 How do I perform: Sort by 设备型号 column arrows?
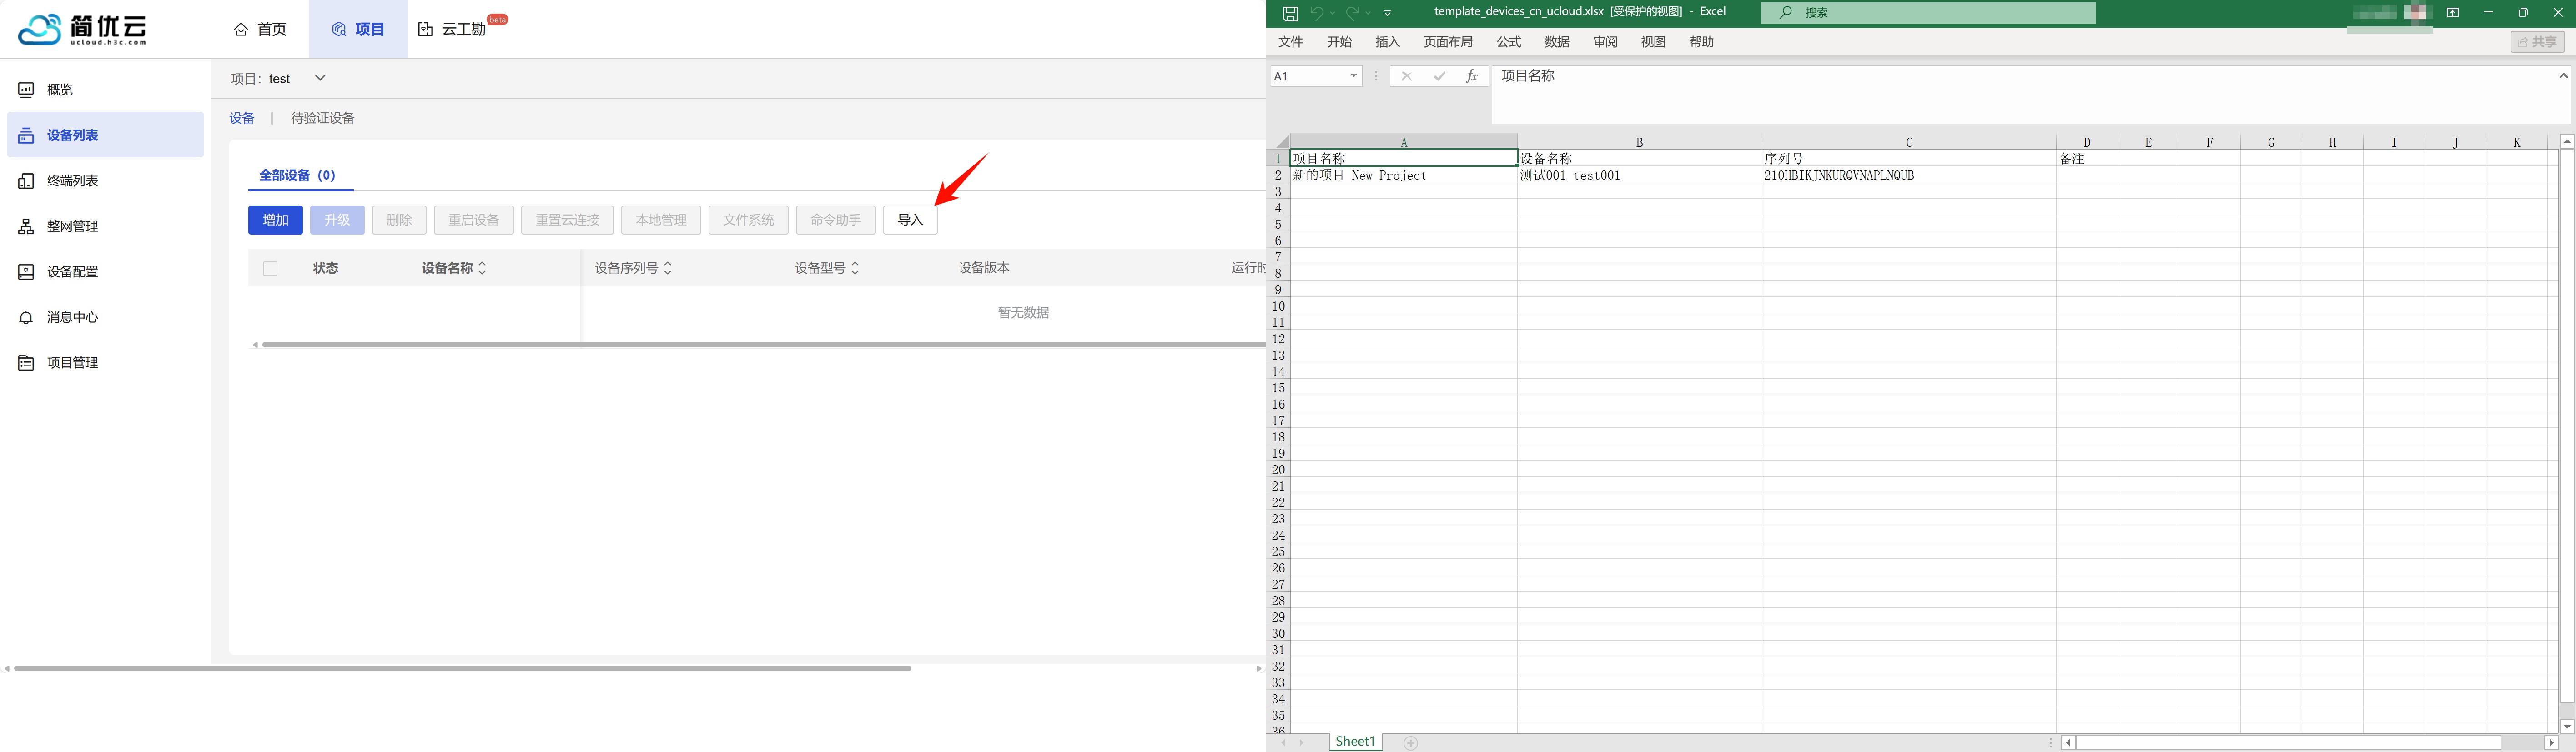point(855,268)
